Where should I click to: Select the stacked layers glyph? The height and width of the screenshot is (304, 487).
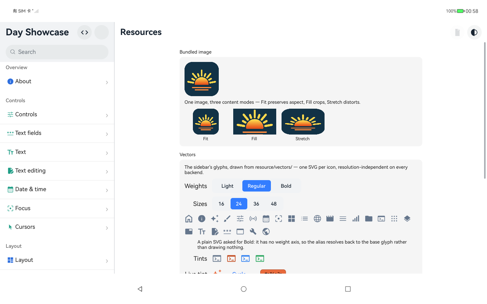[x=407, y=218]
